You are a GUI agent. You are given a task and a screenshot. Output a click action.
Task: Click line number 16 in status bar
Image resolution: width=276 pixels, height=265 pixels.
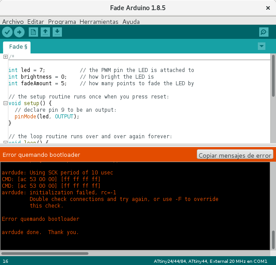tap(5, 261)
